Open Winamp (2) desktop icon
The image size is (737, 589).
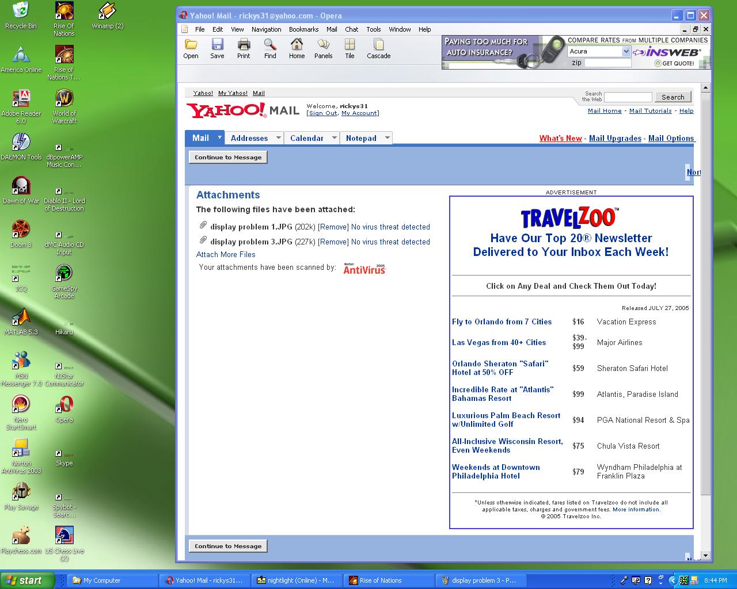107,16
